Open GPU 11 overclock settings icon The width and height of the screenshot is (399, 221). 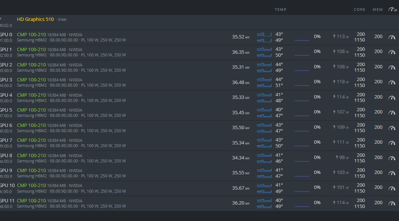click(x=392, y=203)
